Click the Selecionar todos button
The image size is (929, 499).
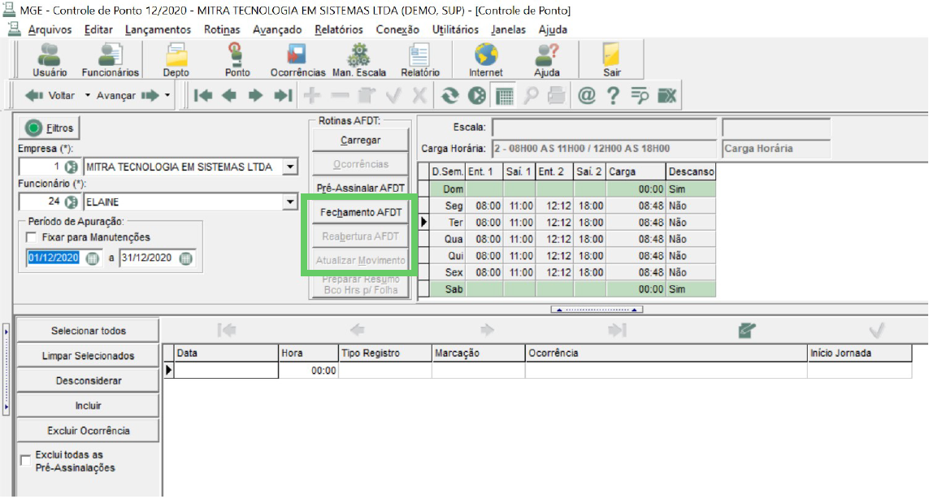pos(89,331)
